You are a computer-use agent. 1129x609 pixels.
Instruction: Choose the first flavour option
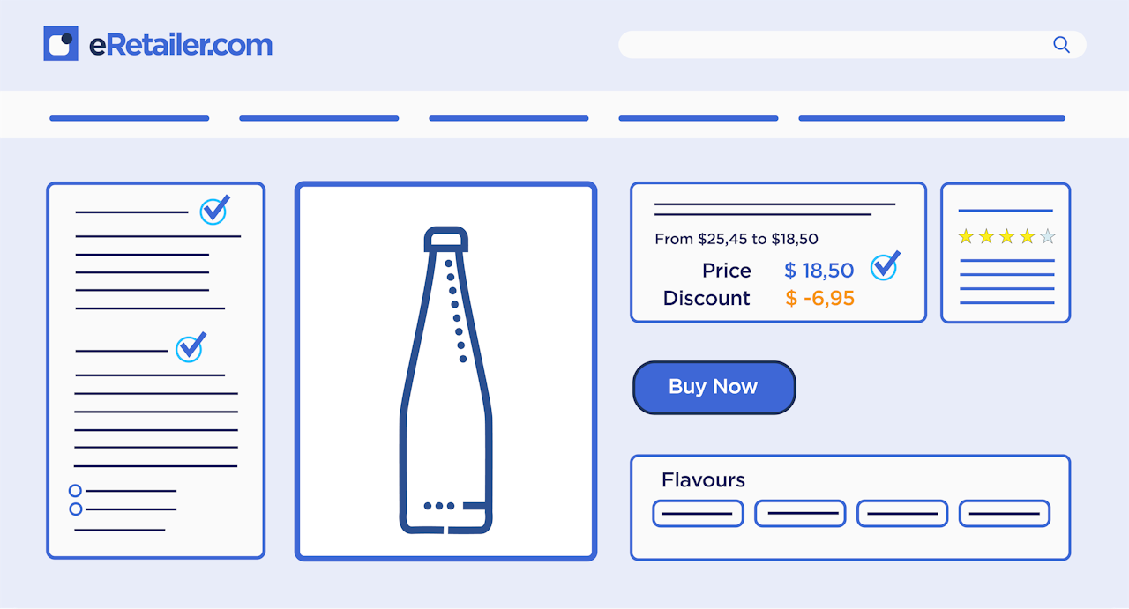698,513
